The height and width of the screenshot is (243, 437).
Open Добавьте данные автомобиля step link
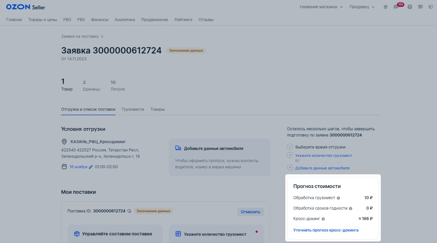(322, 168)
